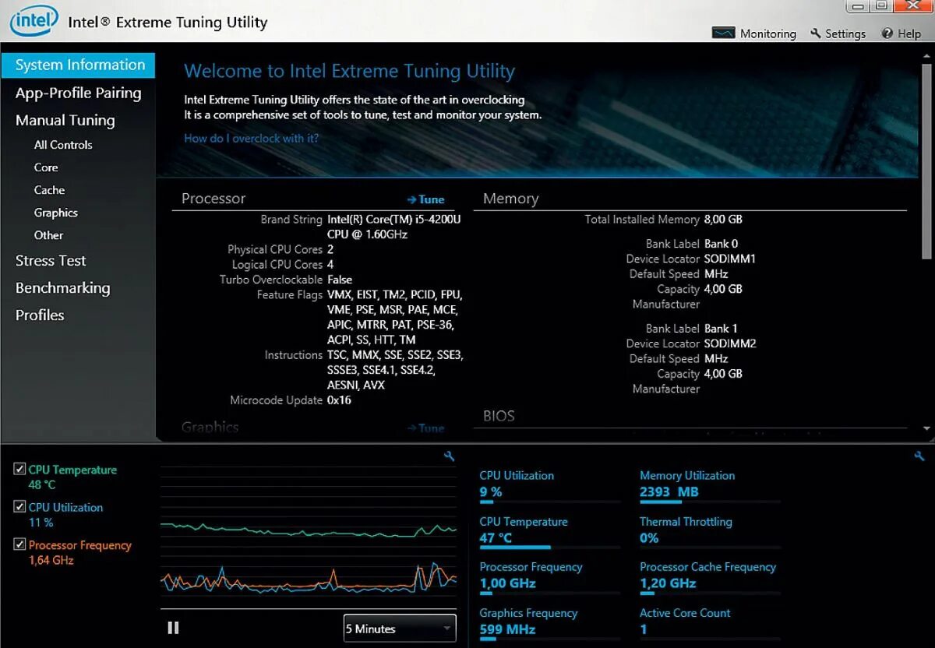The image size is (935, 648).
Task: Click the Graphics Frequency 599 MHz tile
Action: 549,623
